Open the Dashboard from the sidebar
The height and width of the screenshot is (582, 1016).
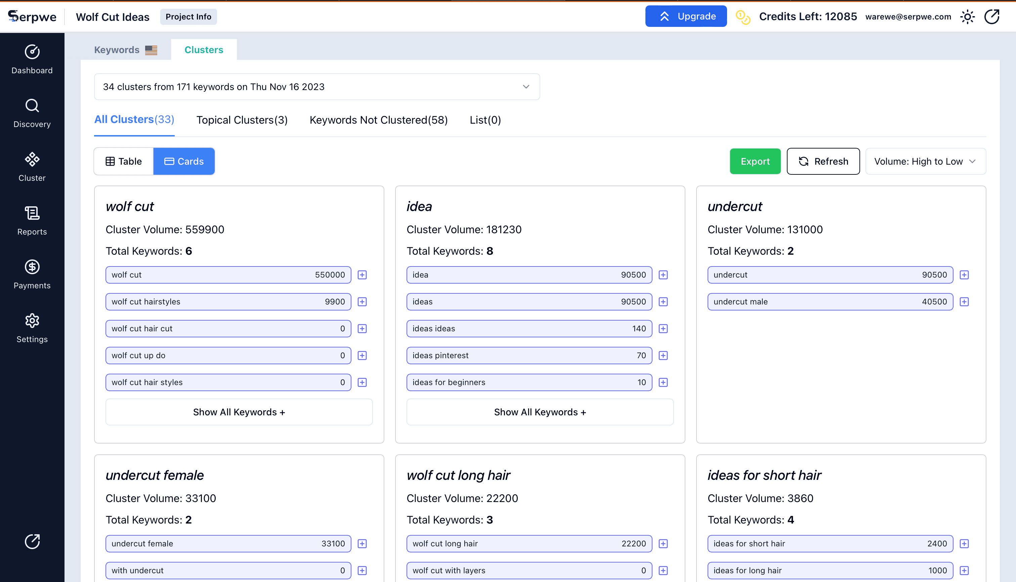[x=32, y=59]
